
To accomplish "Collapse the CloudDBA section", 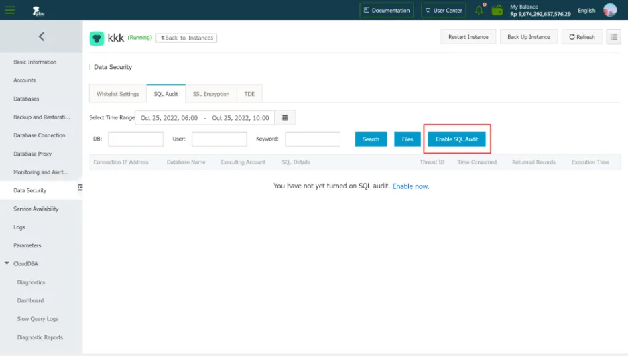I will pyautogui.click(x=7, y=263).
